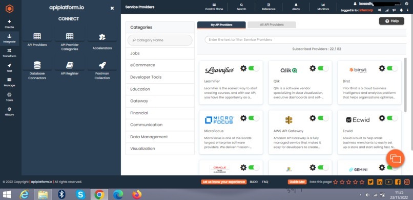Image resolution: width=413 pixels, height=200 pixels.
Task: Click the Guide Me! button
Action: coord(297,182)
